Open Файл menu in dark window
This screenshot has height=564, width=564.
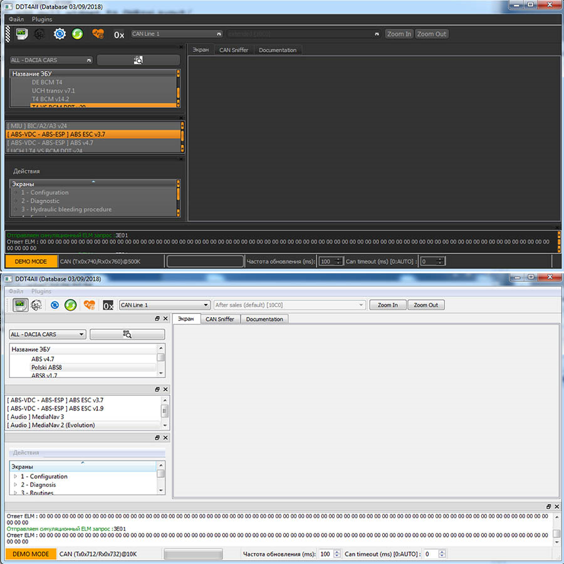[16, 19]
